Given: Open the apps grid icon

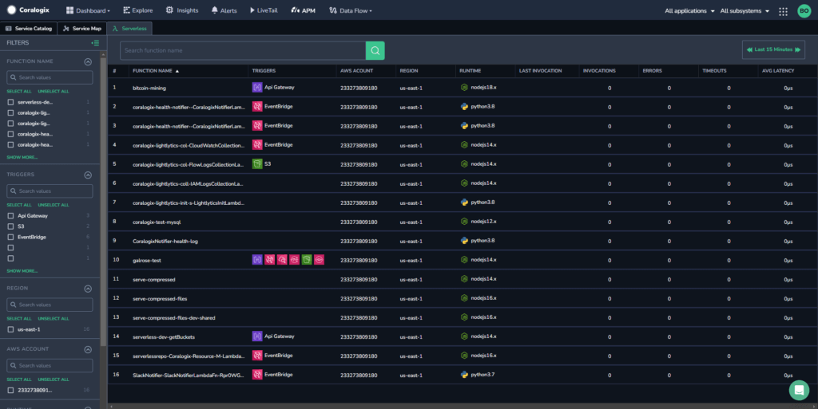Looking at the screenshot, I should point(783,11).
